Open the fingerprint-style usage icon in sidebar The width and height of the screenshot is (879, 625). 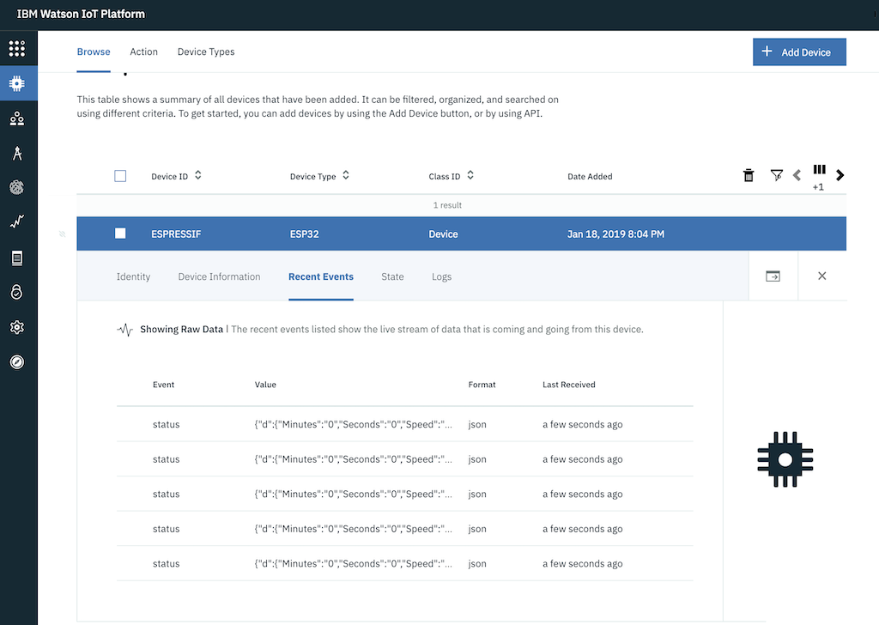pyautogui.click(x=17, y=187)
